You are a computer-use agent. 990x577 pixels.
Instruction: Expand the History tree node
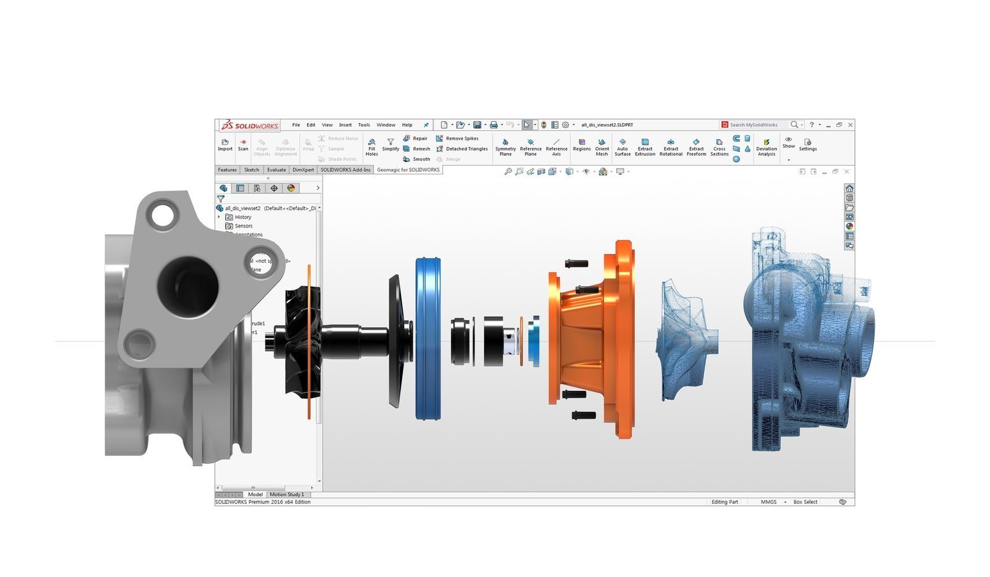tap(219, 217)
